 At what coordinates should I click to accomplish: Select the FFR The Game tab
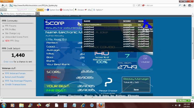(x=18, y=14)
